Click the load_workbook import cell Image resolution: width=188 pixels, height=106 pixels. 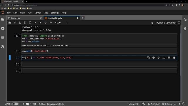tap(99, 39)
